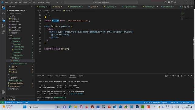This screenshot has width=195, height=110.
Task: Open notifications bell in status bar
Action: click(192, 103)
